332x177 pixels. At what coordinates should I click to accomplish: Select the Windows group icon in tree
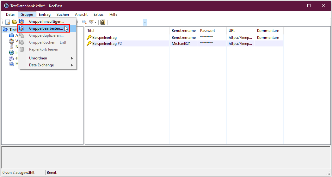(11, 41)
